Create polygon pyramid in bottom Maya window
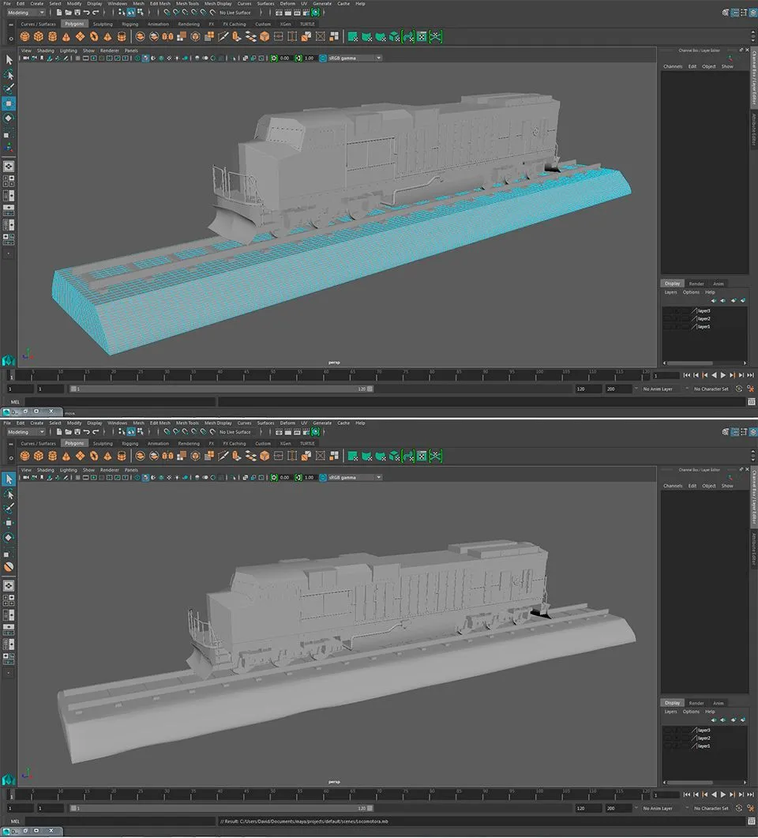Image resolution: width=758 pixels, height=838 pixels. 108,456
